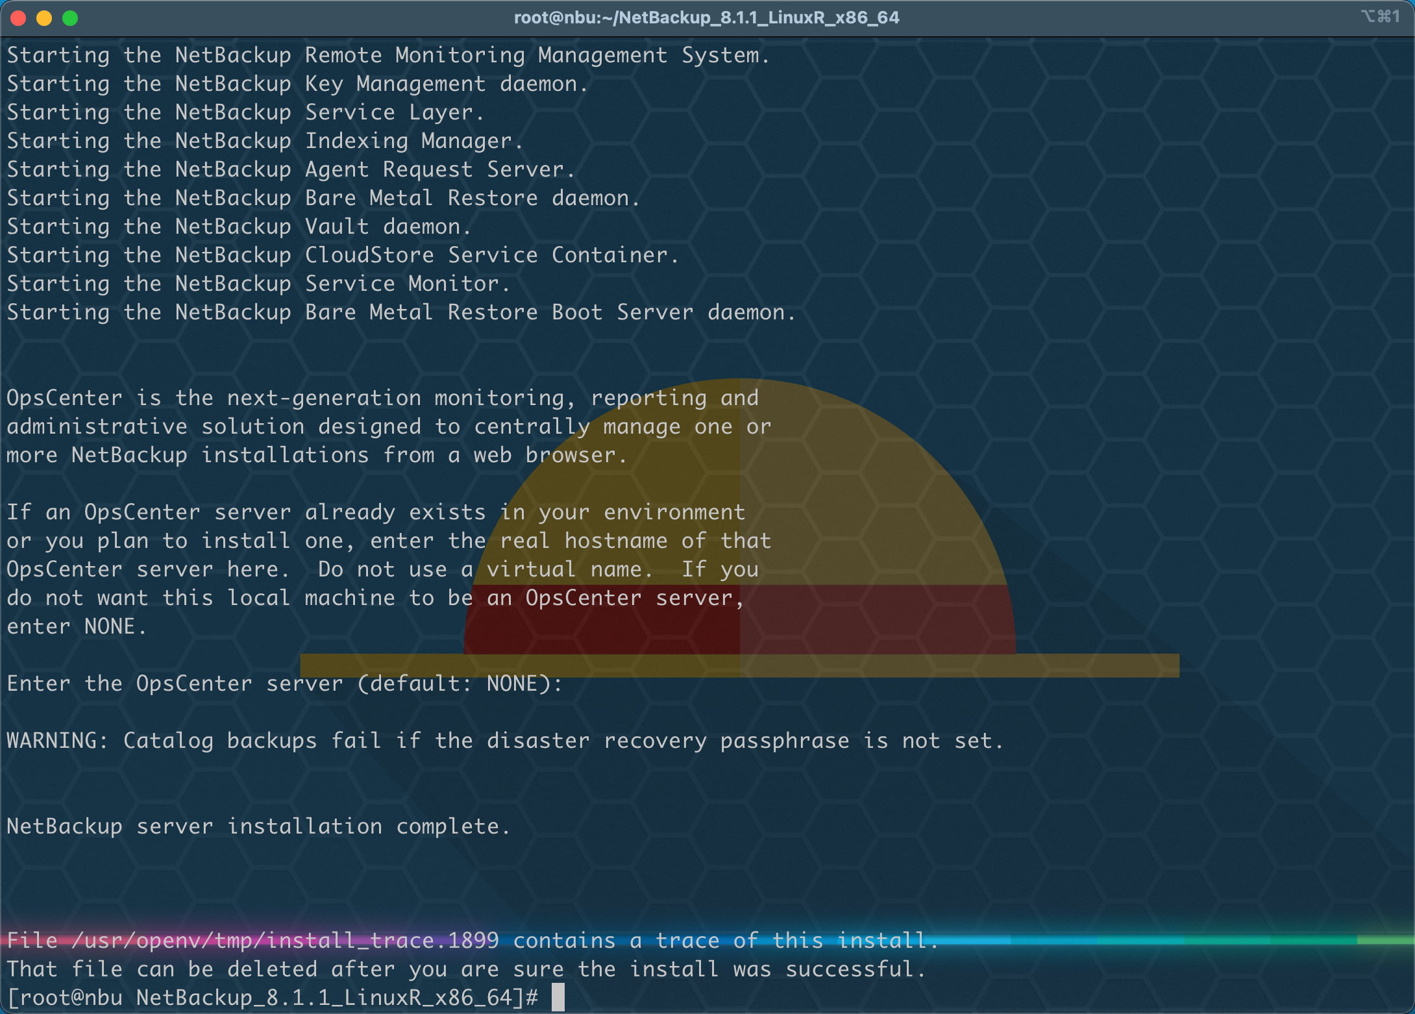The height and width of the screenshot is (1014, 1415).
Task: Click the WARNING: Catalog backups line
Action: coord(505,741)
